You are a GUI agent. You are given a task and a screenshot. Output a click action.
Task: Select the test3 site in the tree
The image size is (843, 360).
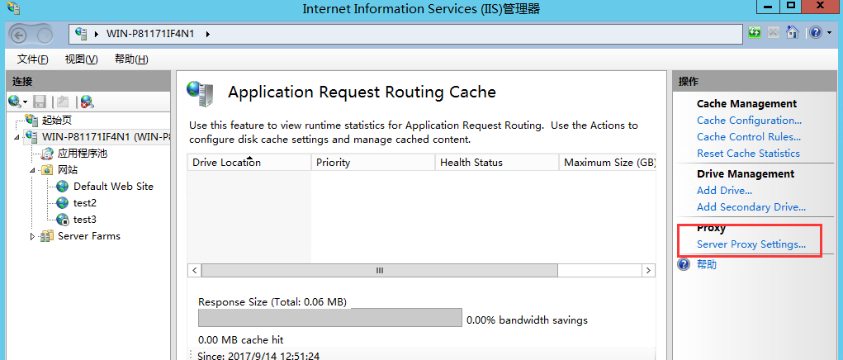(x=85, y=220)
